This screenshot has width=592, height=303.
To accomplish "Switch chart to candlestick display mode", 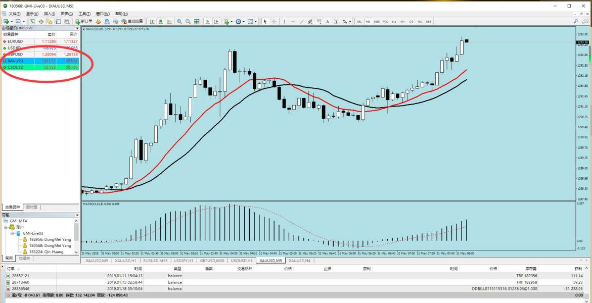I will (x=159, y=22).
